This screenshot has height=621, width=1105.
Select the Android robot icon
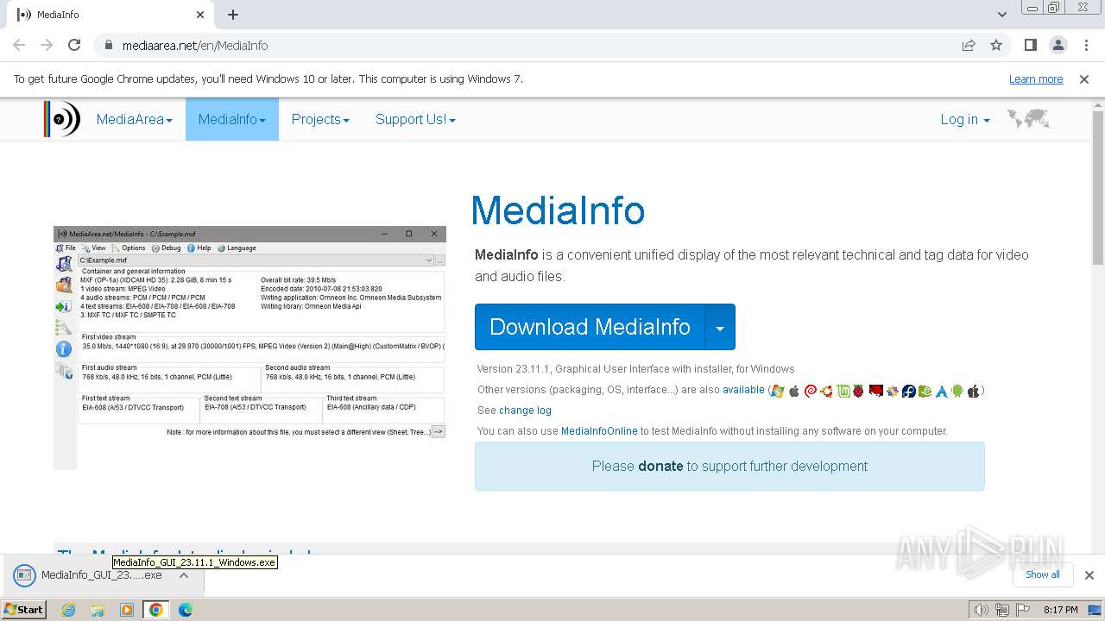[x=957, y=391]
